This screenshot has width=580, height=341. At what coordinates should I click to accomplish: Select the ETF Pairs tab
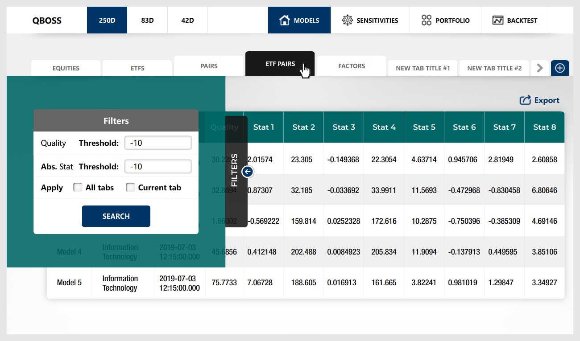tap(280, 64)
